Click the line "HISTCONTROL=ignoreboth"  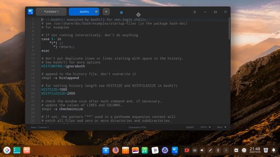(x=63, y=66)
